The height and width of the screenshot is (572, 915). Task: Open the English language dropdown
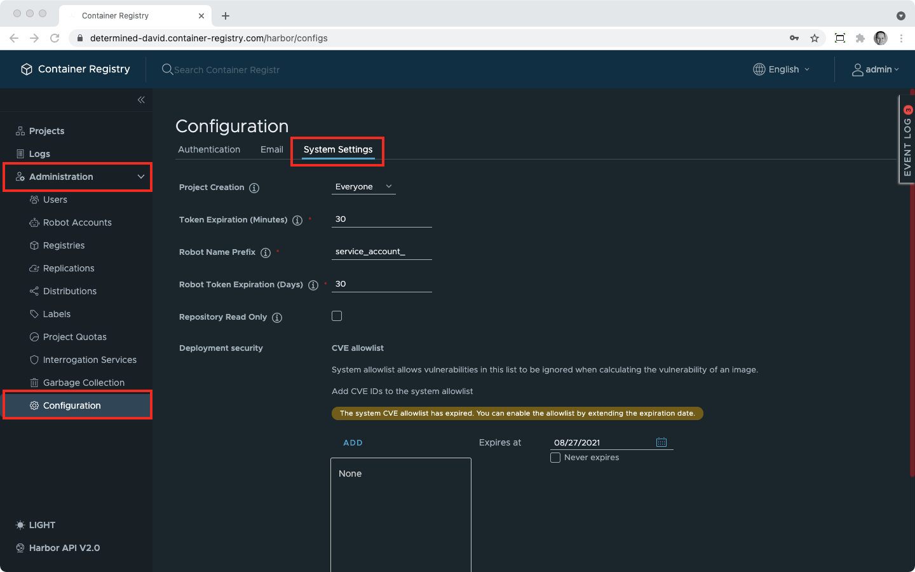(x=782, y=69)
